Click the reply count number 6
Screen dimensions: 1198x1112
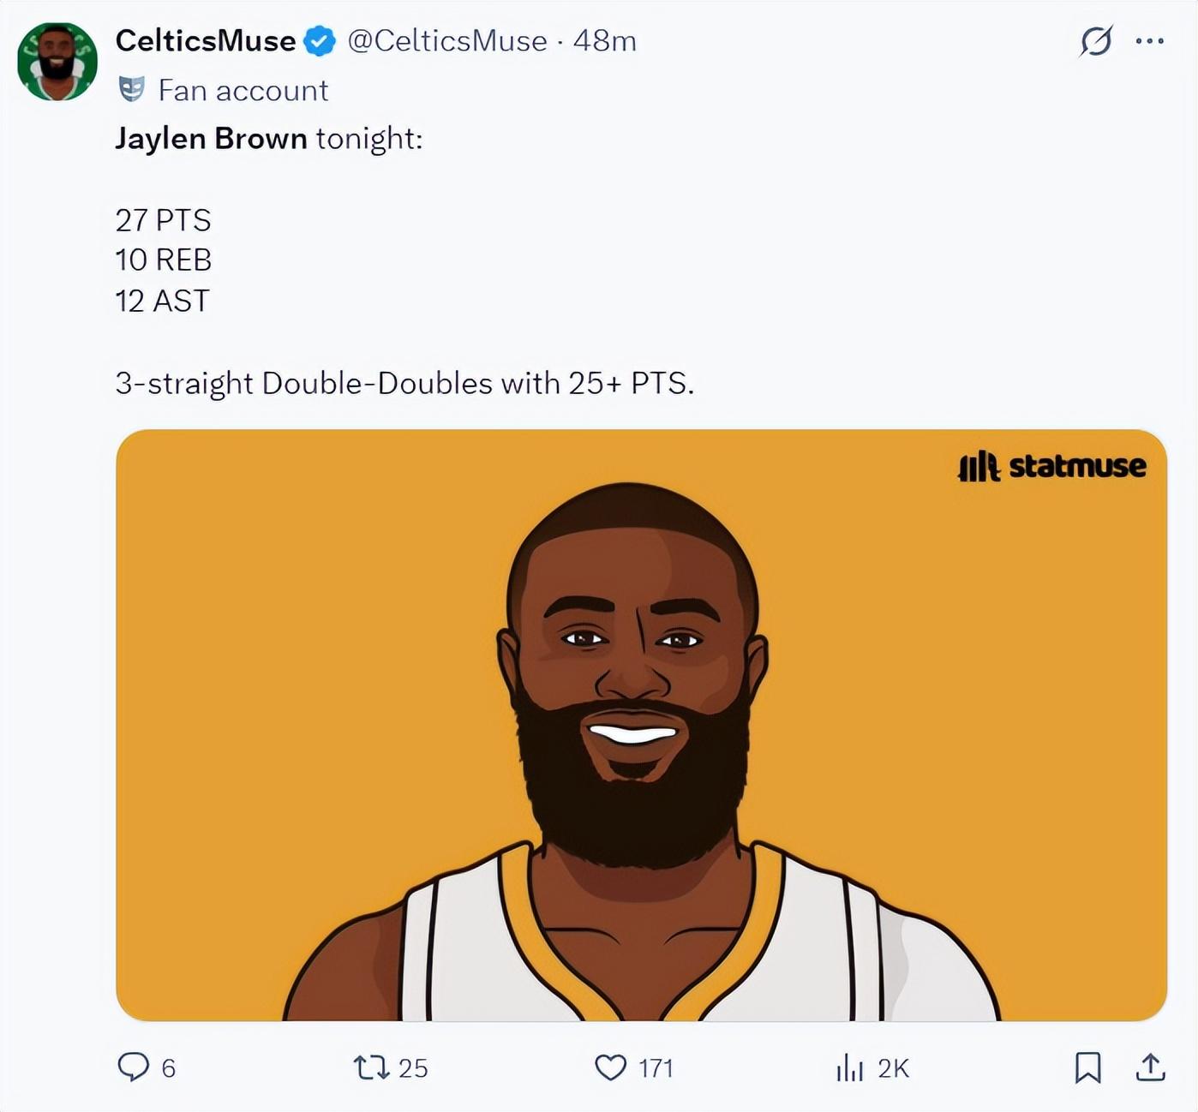169,1068
